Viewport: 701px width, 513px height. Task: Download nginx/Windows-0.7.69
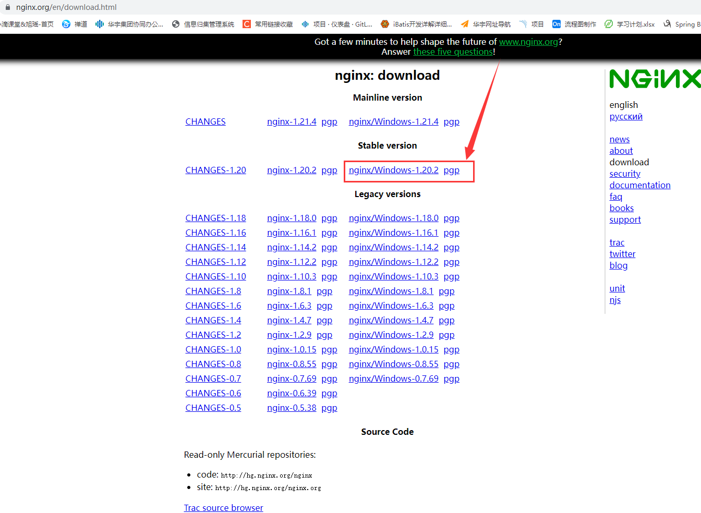click(394, 378)
